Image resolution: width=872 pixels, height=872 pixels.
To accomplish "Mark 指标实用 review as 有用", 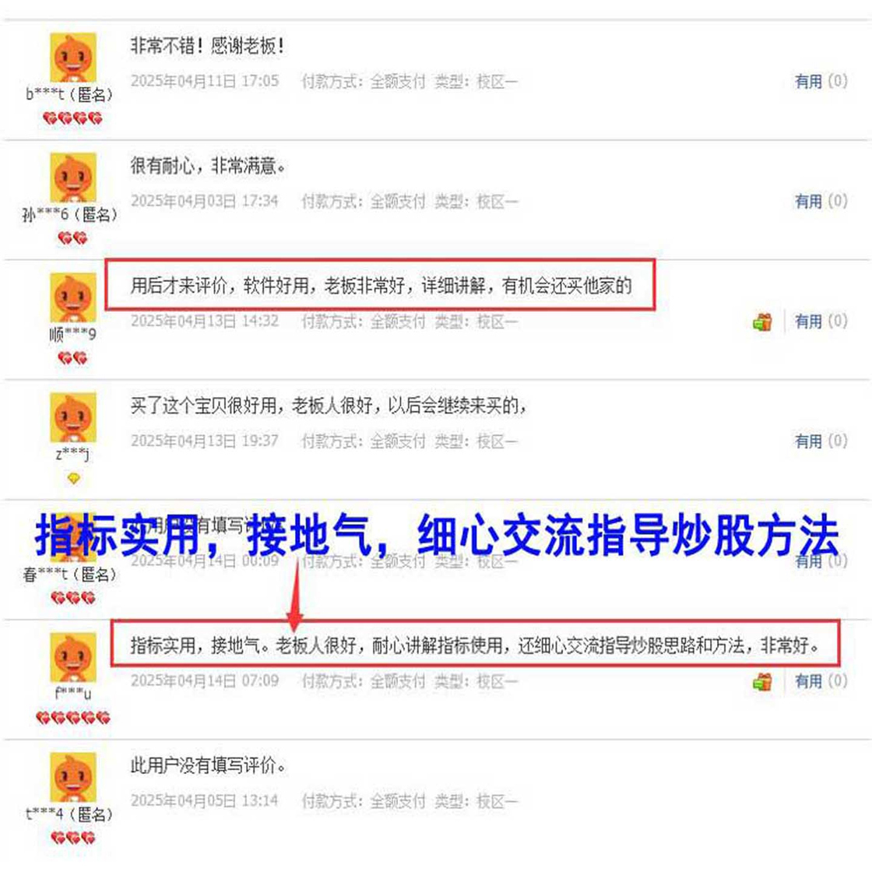I will point(808,681).
